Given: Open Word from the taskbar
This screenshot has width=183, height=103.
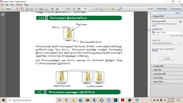Looking at the screenshot, I should tap(95, 100).
